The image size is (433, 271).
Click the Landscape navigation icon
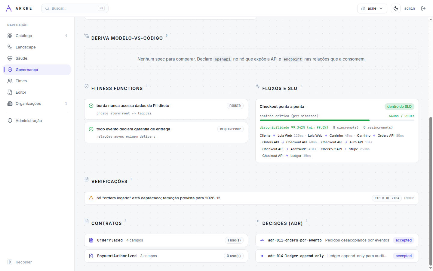pyautogui.click(x=10, y=47)
